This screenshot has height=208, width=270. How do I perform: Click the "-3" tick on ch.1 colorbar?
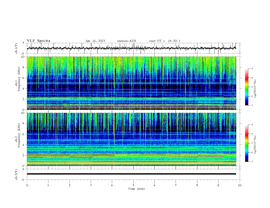251,68
